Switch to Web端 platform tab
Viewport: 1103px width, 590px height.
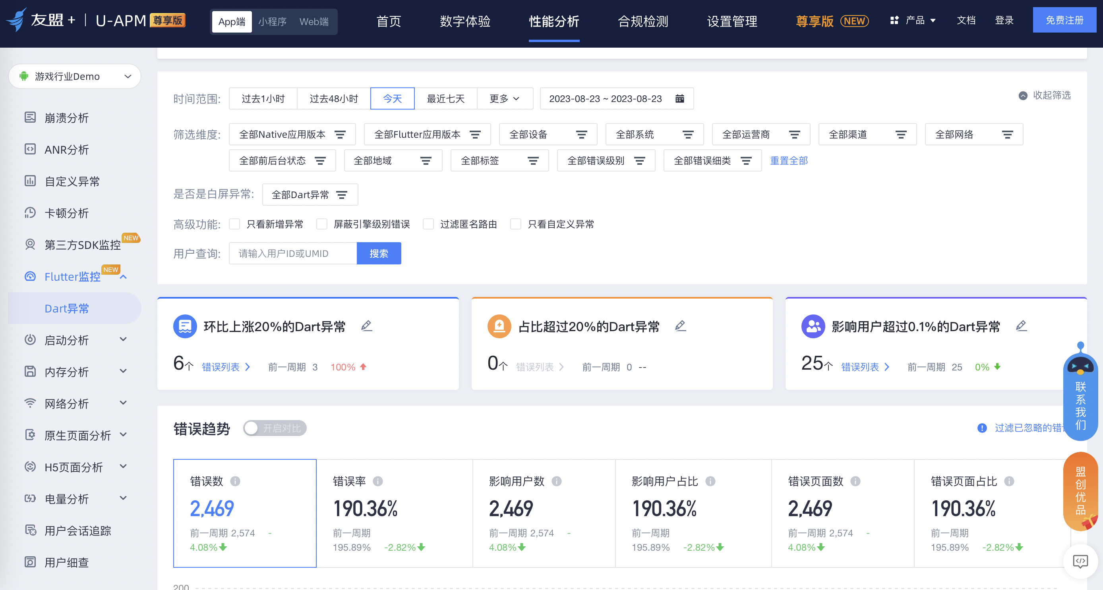pyautogui.click(x=314, y=21)
